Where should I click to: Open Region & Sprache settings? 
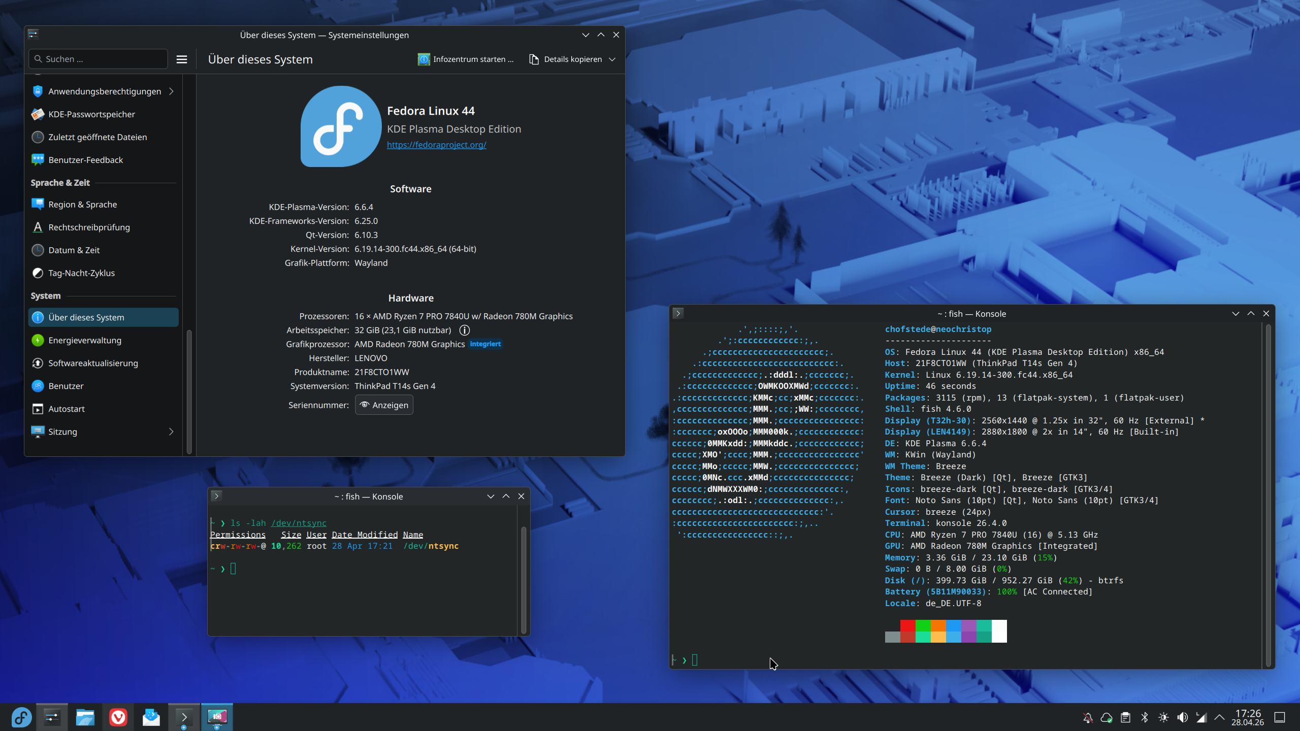[x=82, y=205]
